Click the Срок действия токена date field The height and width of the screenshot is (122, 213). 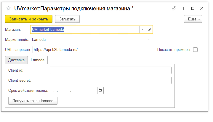(x=74, y=90)
